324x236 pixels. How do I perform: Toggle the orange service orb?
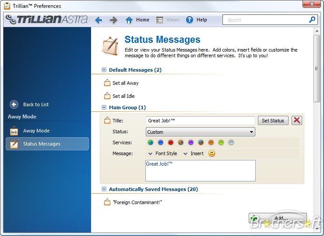point(211,142)
